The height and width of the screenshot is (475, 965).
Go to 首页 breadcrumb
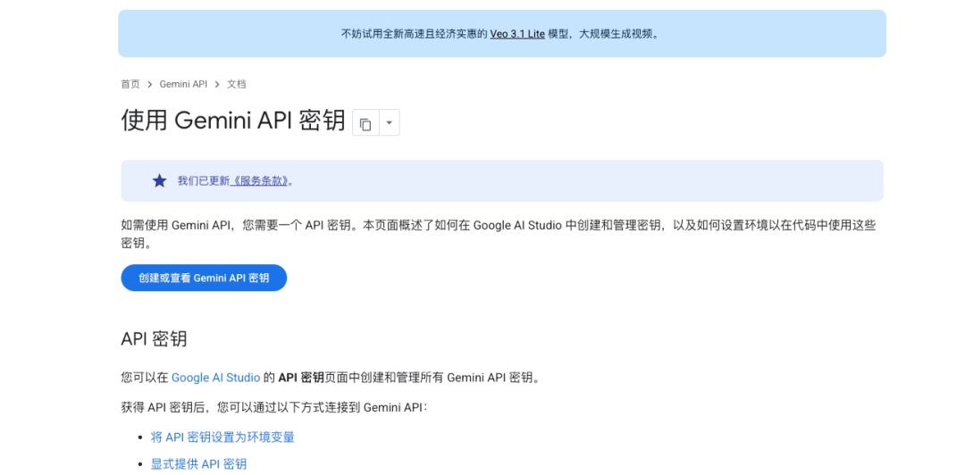pos(130,84)
